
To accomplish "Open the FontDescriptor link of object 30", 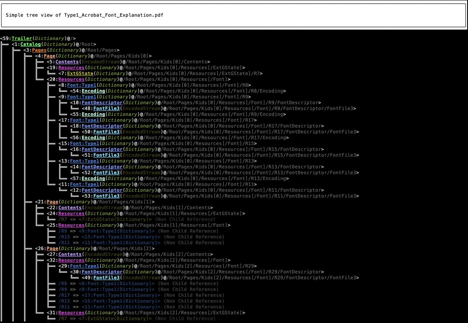I will pos(102,272).
